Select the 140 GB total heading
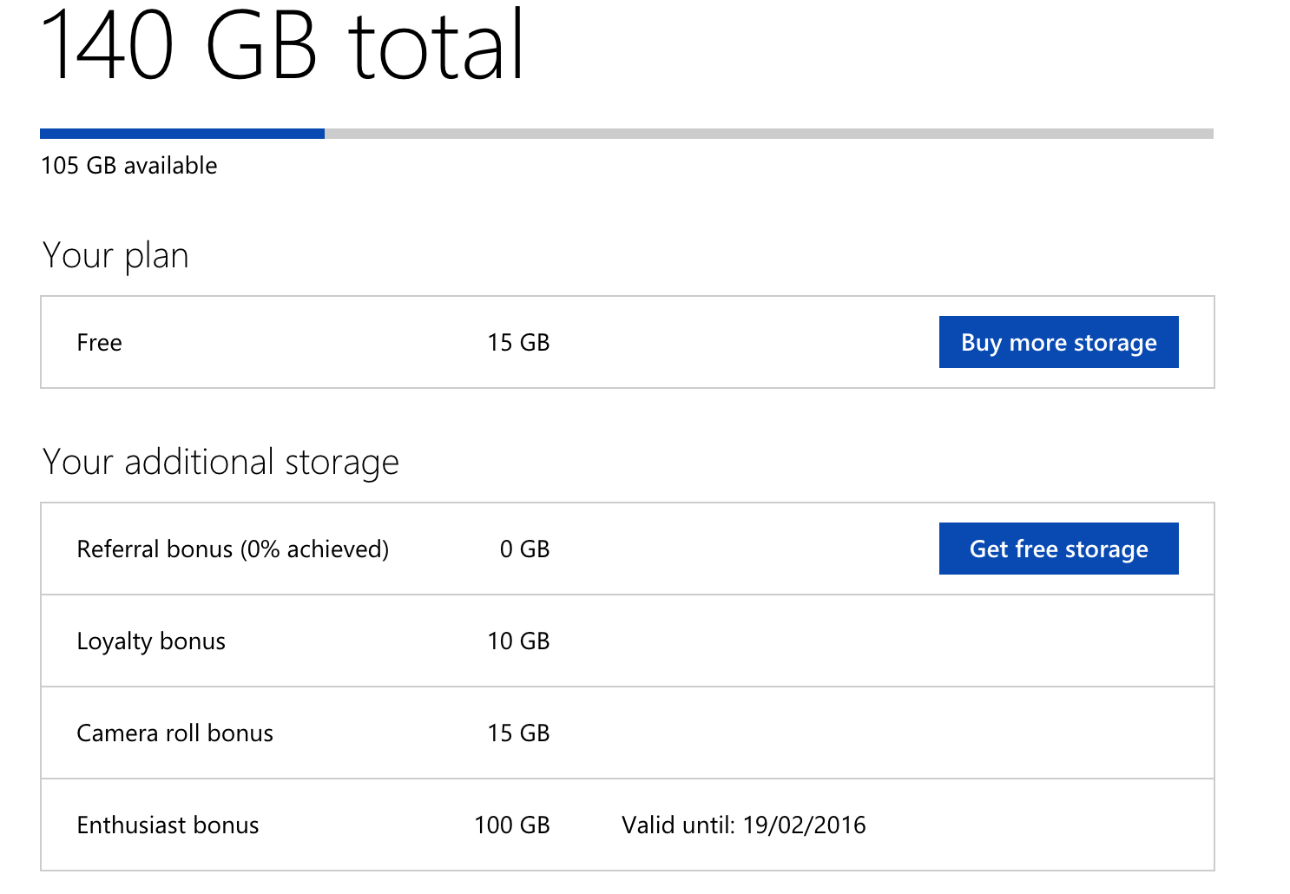 [x=282, y=45]
